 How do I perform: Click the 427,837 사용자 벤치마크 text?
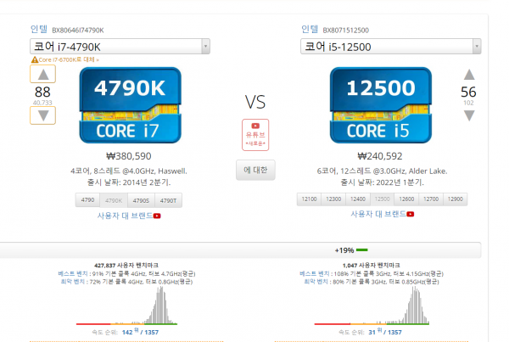click(x=126, y=266)
